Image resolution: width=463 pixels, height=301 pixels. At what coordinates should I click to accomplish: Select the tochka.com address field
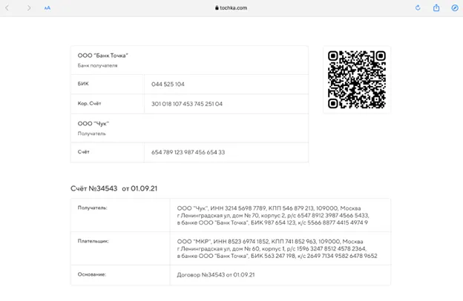click(233, 8)
